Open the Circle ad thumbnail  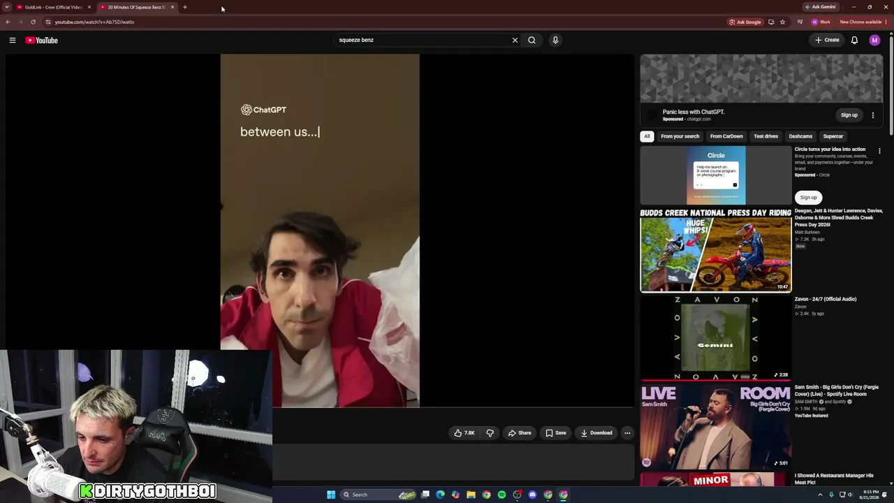click(716, 175)
